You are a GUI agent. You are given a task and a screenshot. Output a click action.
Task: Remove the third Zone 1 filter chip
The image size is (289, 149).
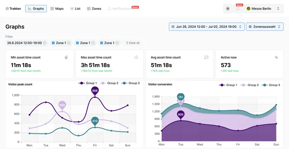pos(117,43)
